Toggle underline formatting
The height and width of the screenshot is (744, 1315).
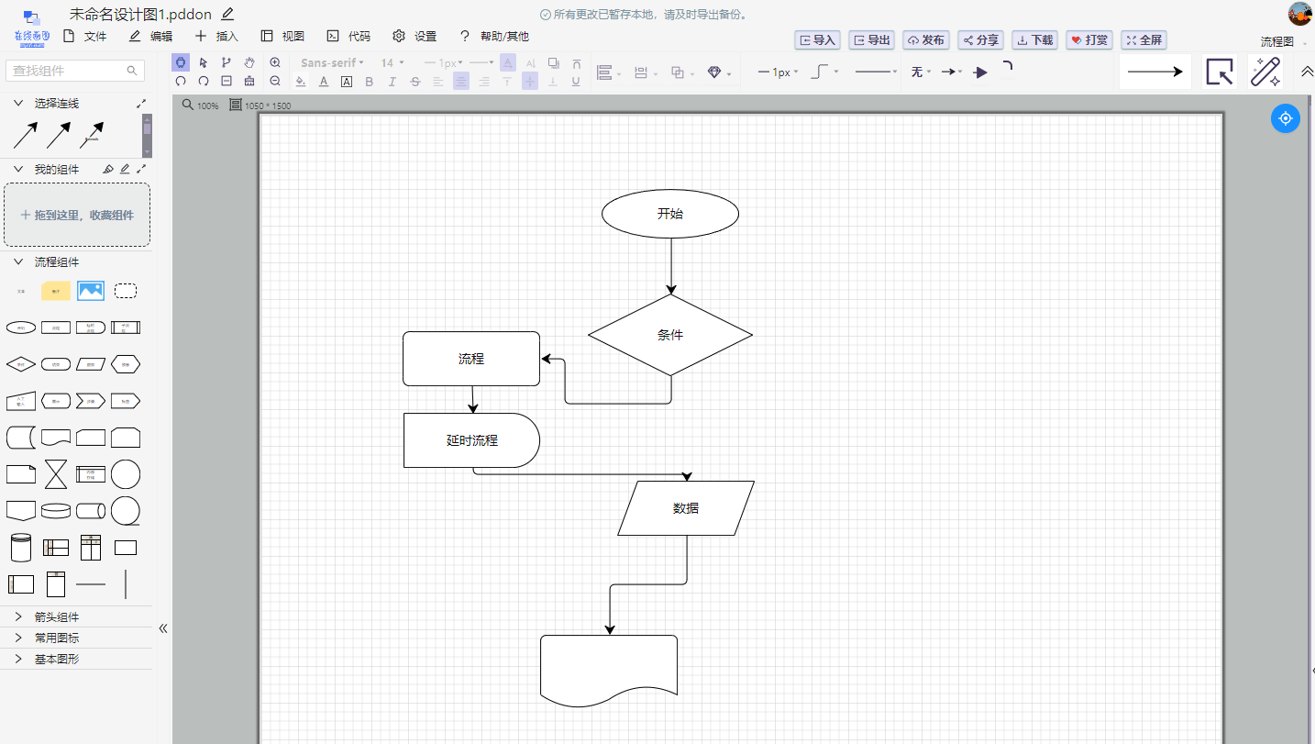tap(576, 81)
